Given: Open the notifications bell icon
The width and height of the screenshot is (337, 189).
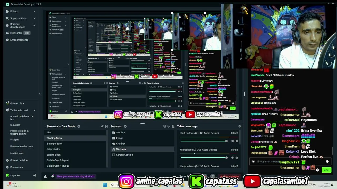Looking at the screenshot, I should pyautogui.click(x=53, y=176).
